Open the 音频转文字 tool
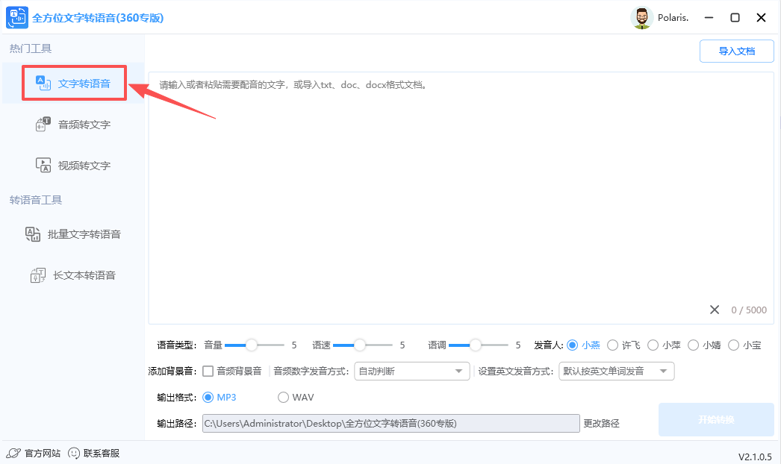The width and height of the screenshot is (781, 464). (75, 124)
